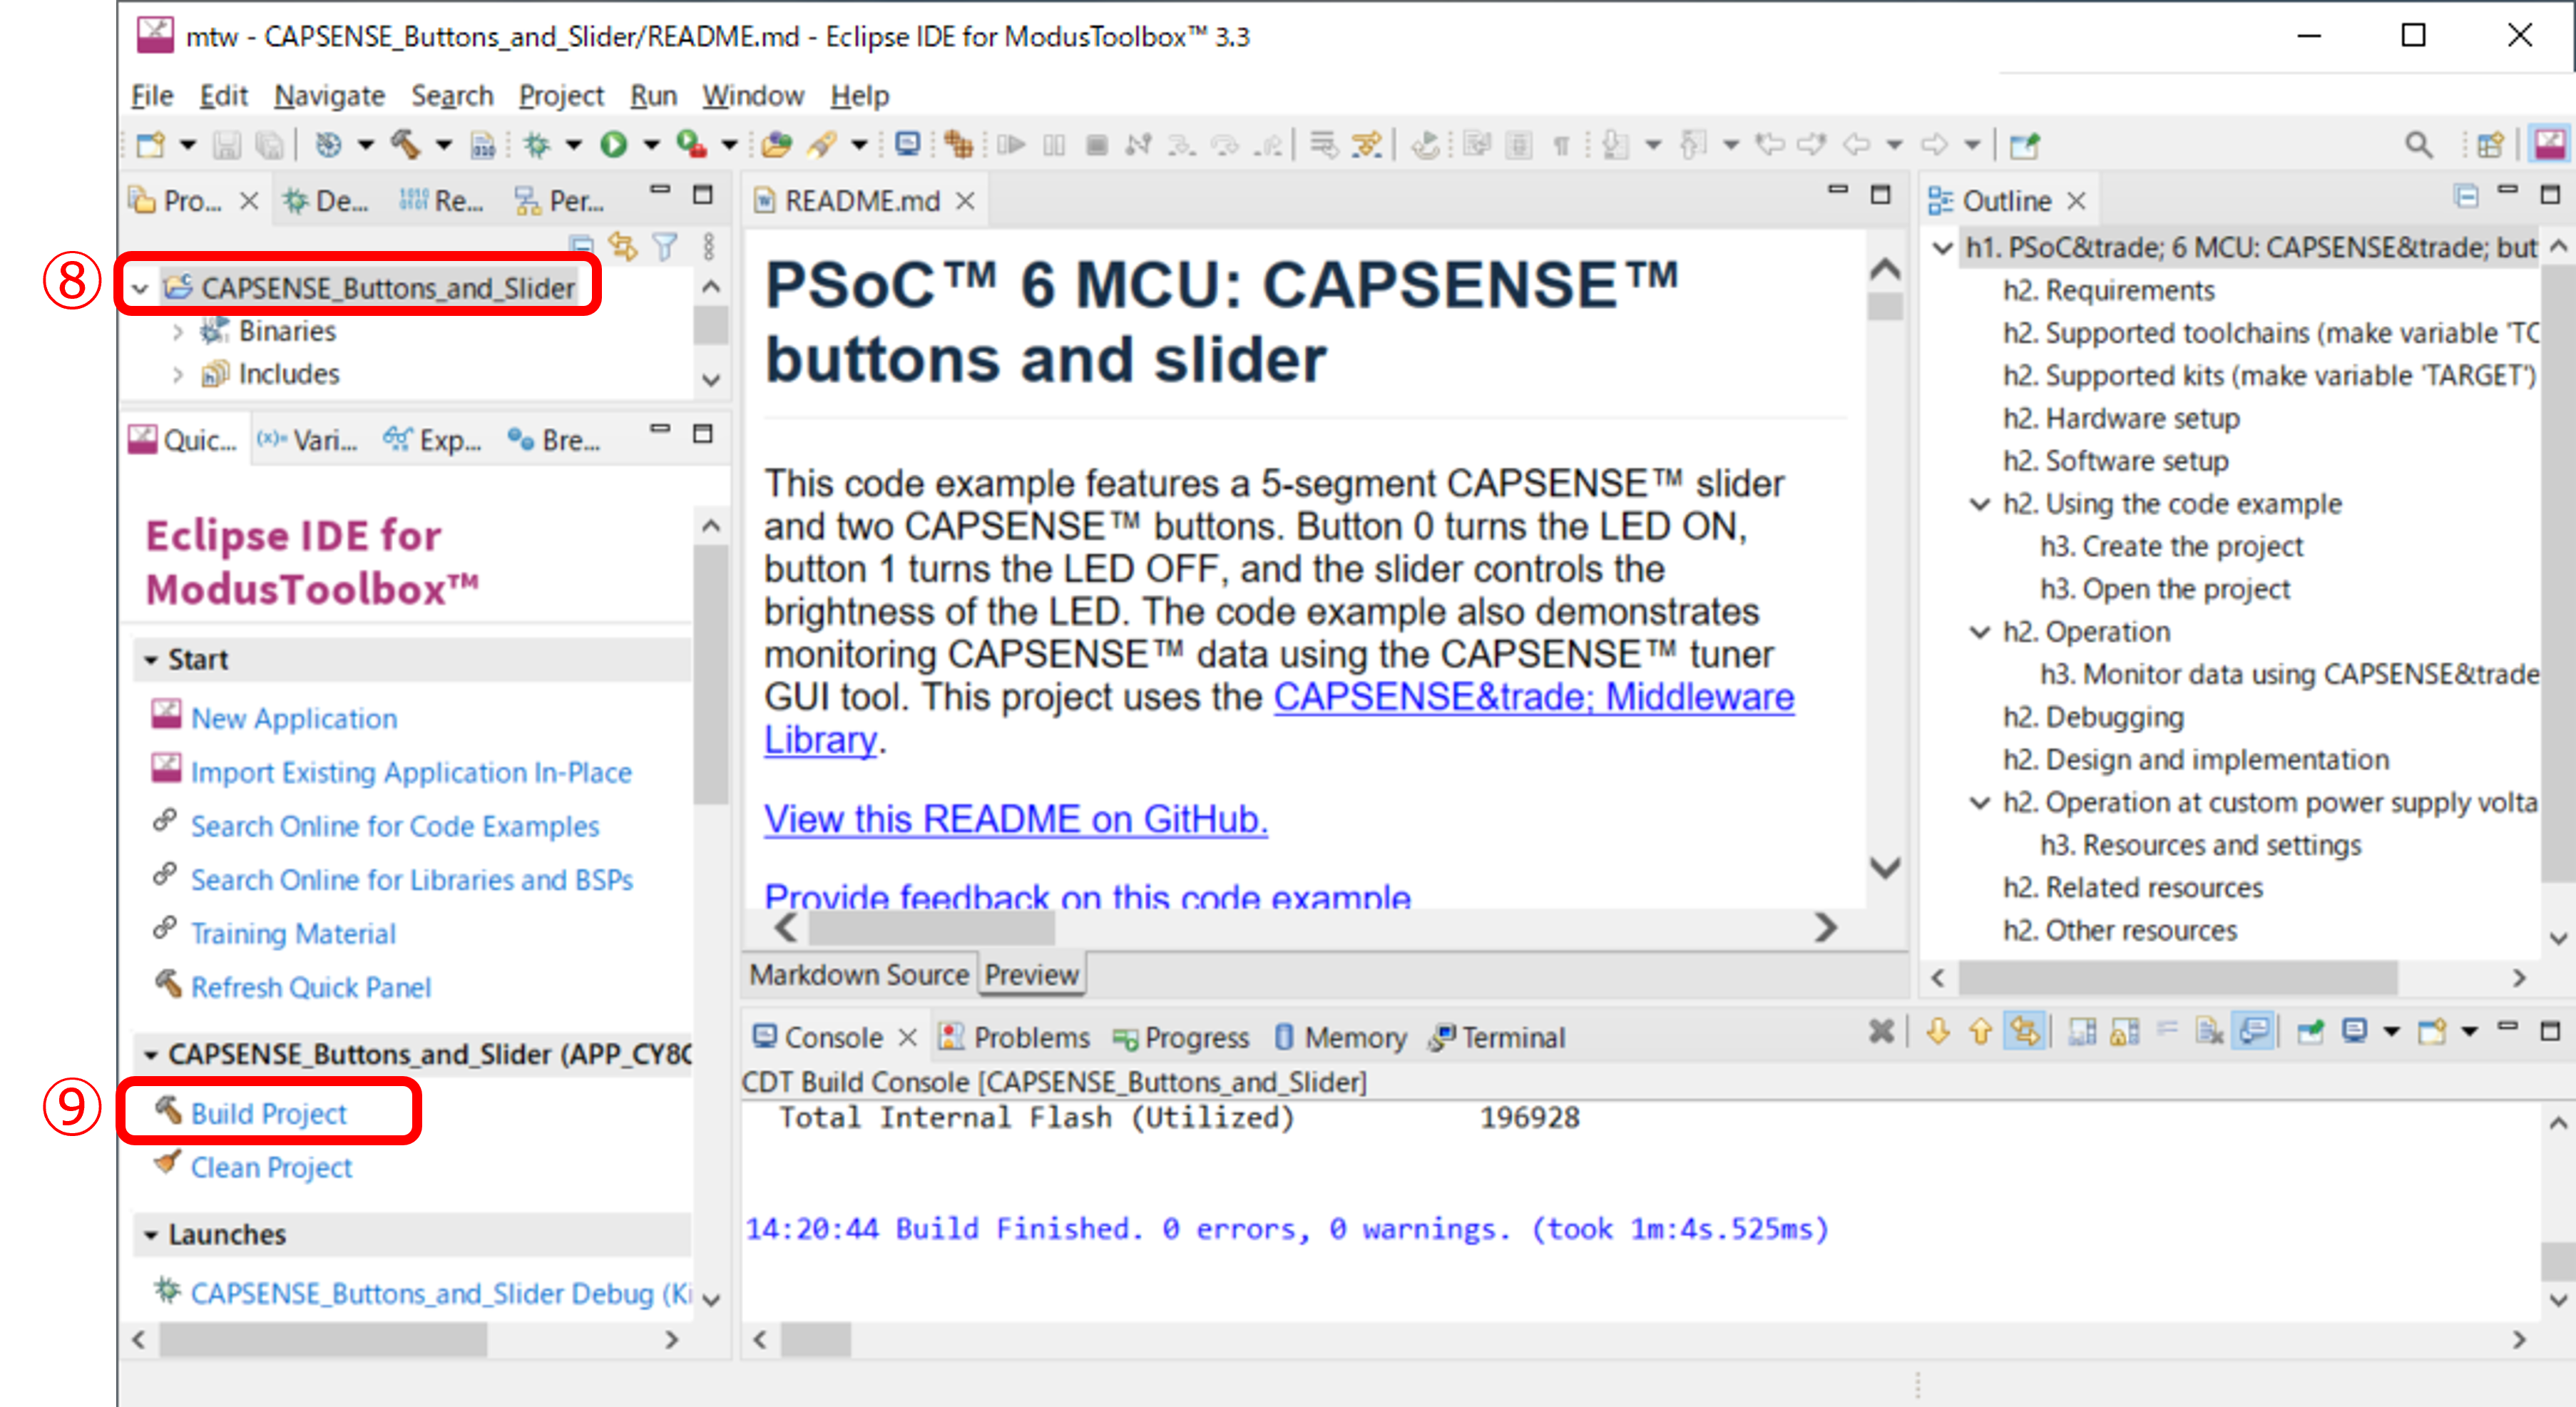Collapse the Launches section in Quick Panel

151,1235
